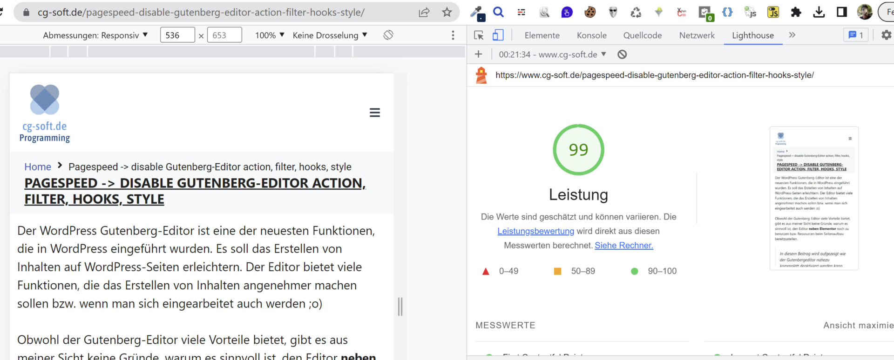894x360 pixels.
Task: Open the Keine Drosselung throttling dropdown
Action: 330,35
